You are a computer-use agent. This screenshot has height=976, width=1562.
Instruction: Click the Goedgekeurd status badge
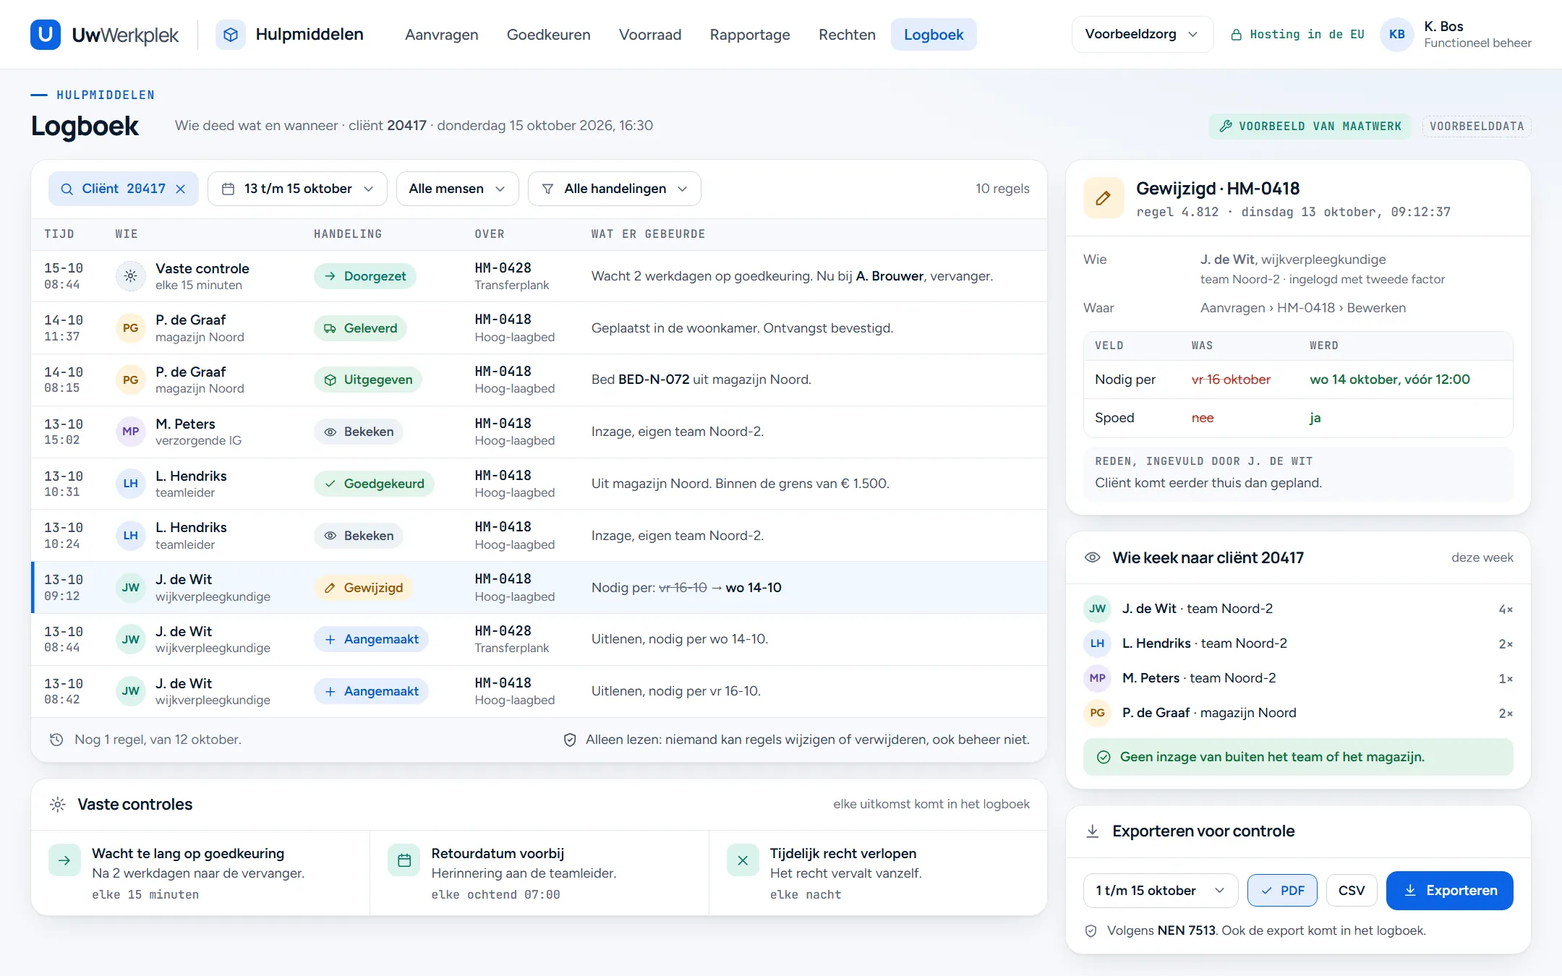coord(374,484)
